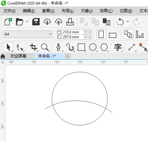Viewport: 148px width, 141px height.
Task: Select the Pen tool
Action: (59, 47)
